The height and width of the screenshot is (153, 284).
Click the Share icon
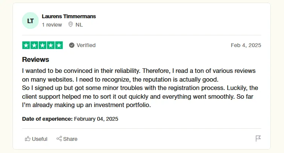point(59,139)
